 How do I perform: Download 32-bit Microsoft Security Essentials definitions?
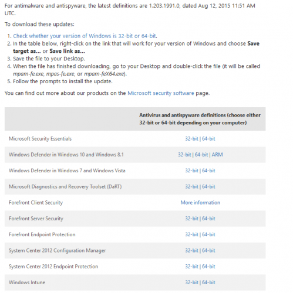(x=191, y=139)
